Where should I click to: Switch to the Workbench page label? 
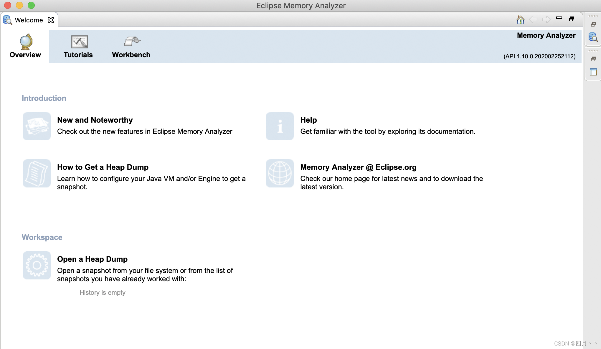[x=131, y=55]
